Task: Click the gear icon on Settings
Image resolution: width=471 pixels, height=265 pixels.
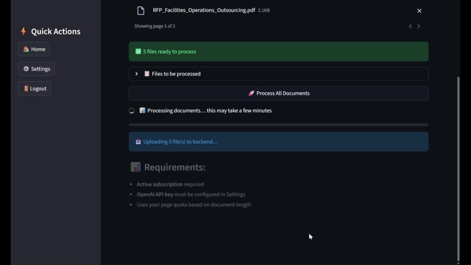Action: point(26,69)
